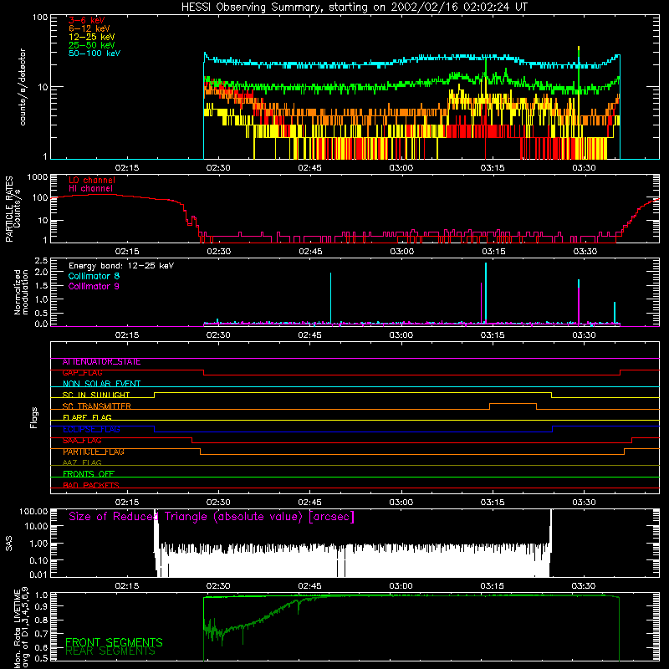This screenshot has width=669, height=669.
Task: Click the SAS axis label
Action: click(x=8, y=544)
